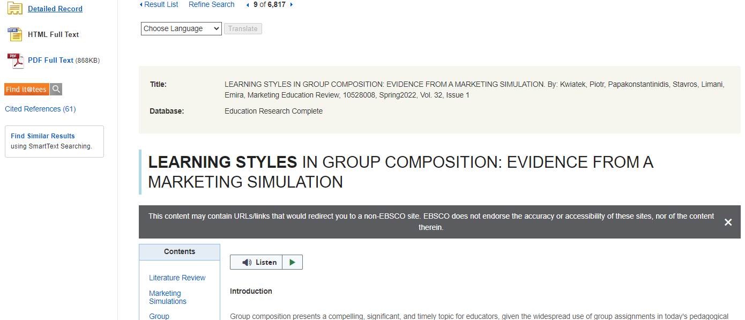This screenshot has height=320, width=745.
Task: Jump to Literature Review section
Action: [x=177, y=278]
